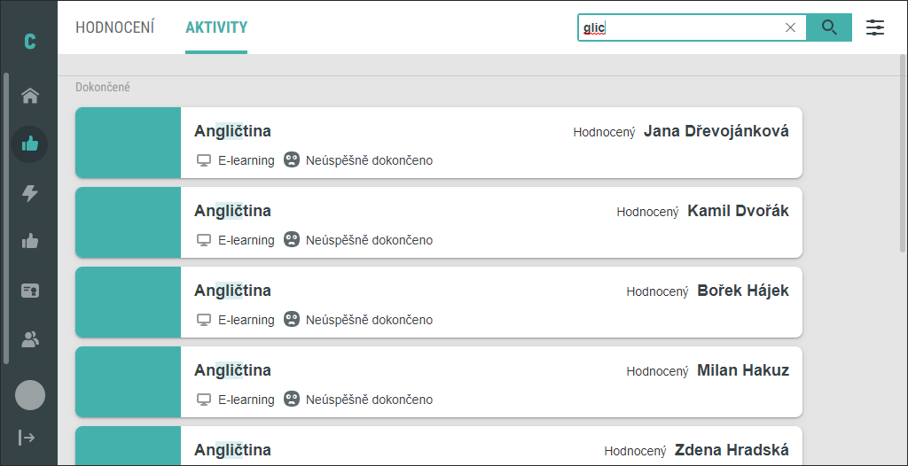The width and height of the screenshot is (908, 466).
Task: Select the highlighted thumbs-up sidebar icon
Action: (x=29, y=144)
